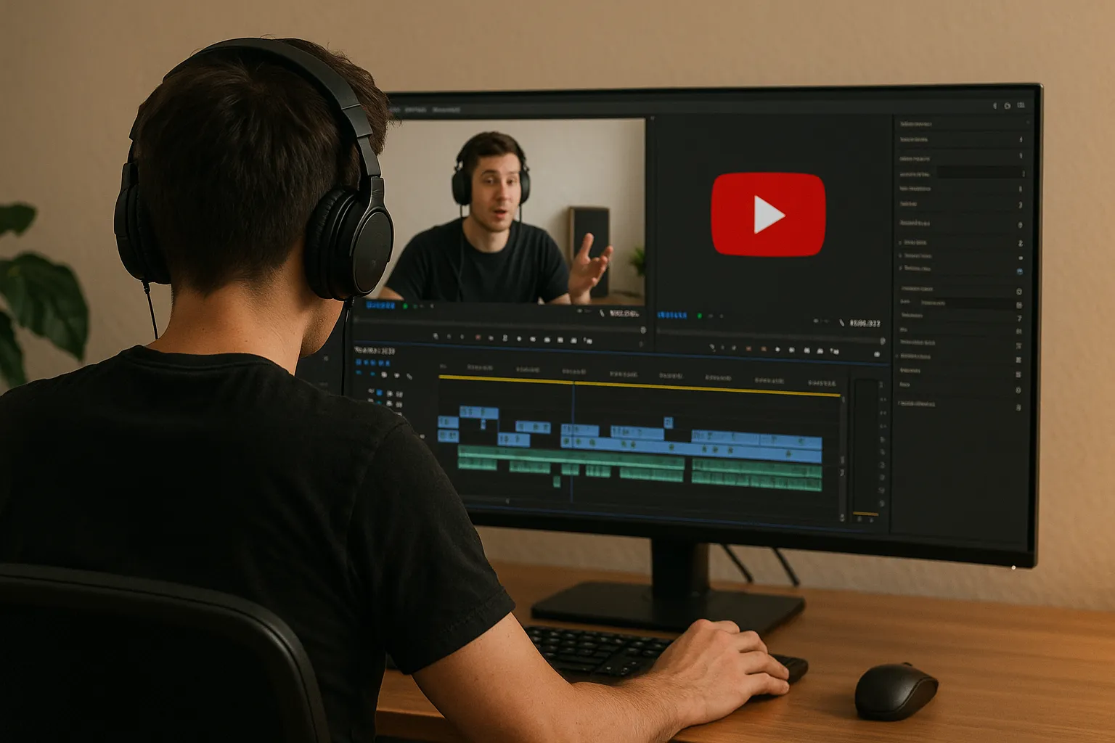Screen dimensions: 1115x743
Task: Click wrench icon in the timeline header tools
Action: (409, 376)
